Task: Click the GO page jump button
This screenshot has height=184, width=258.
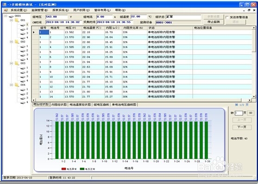Action: (x=251, y=113)
